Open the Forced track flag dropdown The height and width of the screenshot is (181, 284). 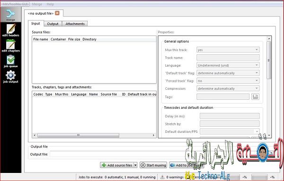click(x=228, y=81)
